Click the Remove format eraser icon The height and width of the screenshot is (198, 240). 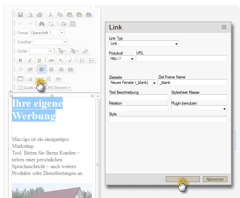pos(85,51)
